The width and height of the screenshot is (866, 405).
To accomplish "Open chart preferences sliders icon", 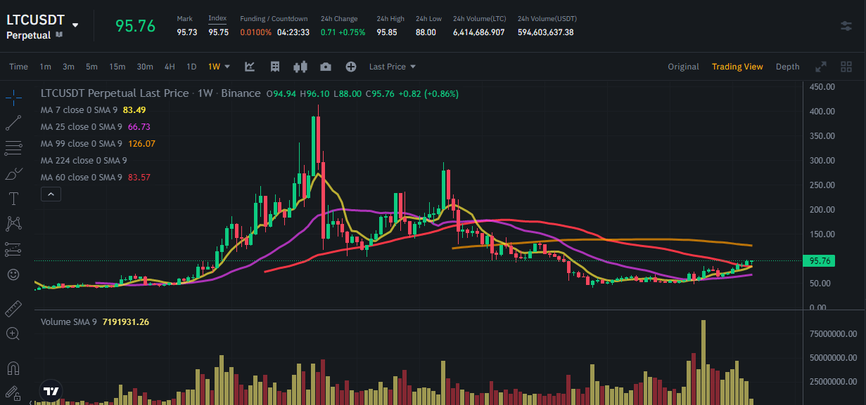I will click(x=846, y=26).
